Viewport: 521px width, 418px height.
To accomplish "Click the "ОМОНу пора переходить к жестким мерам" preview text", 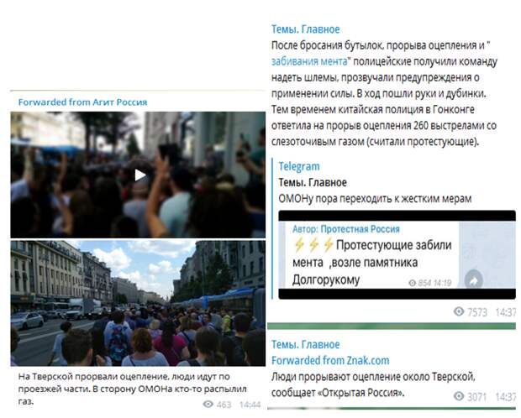I will pyautogui.click(x=375, y=199).
